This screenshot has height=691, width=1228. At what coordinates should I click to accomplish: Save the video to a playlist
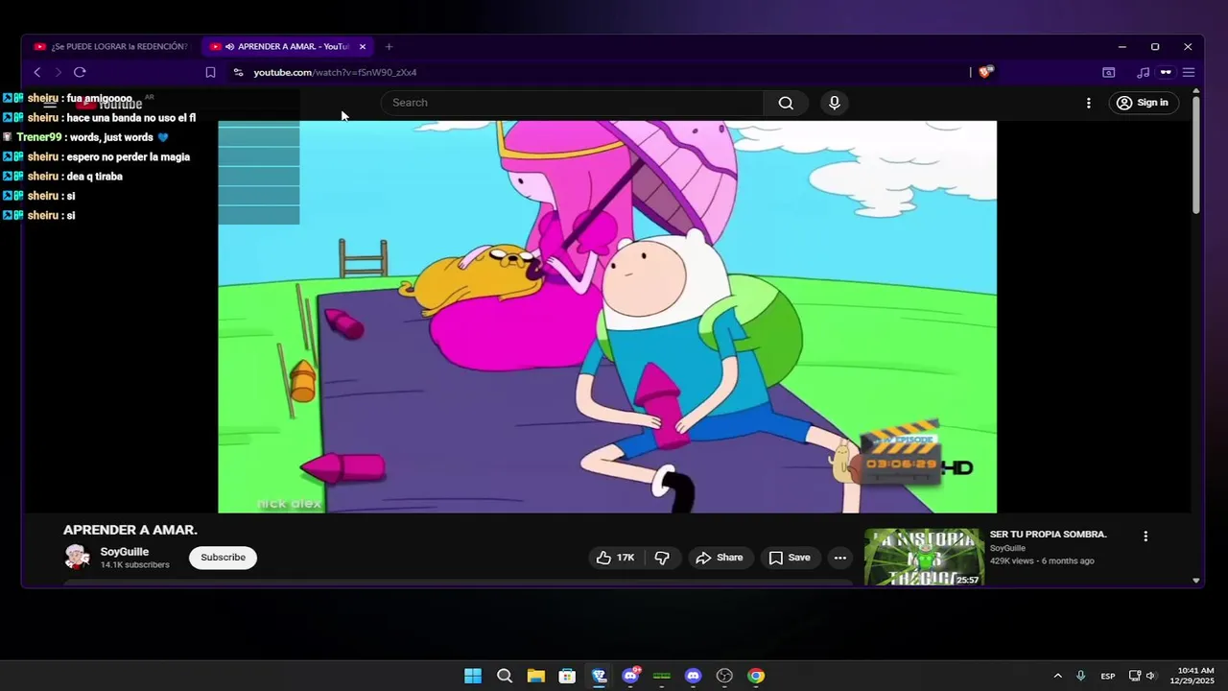click(790, 558)
